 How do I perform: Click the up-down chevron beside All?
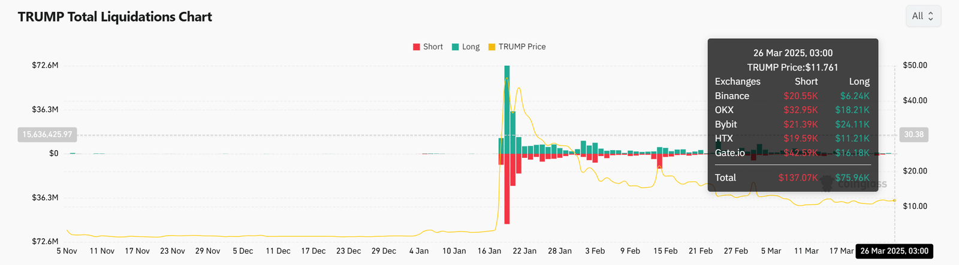pos(931,16)
